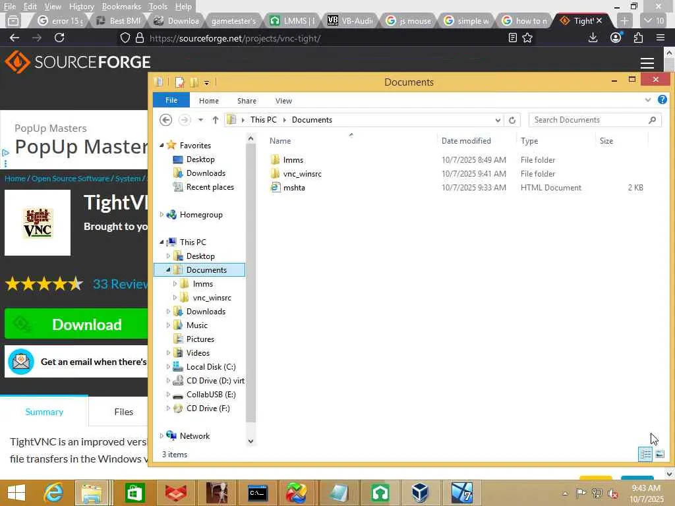Click the Explorer Back navigation arrow
The width and height of the screenshot is (675, 506).
(x=165, y=120)
